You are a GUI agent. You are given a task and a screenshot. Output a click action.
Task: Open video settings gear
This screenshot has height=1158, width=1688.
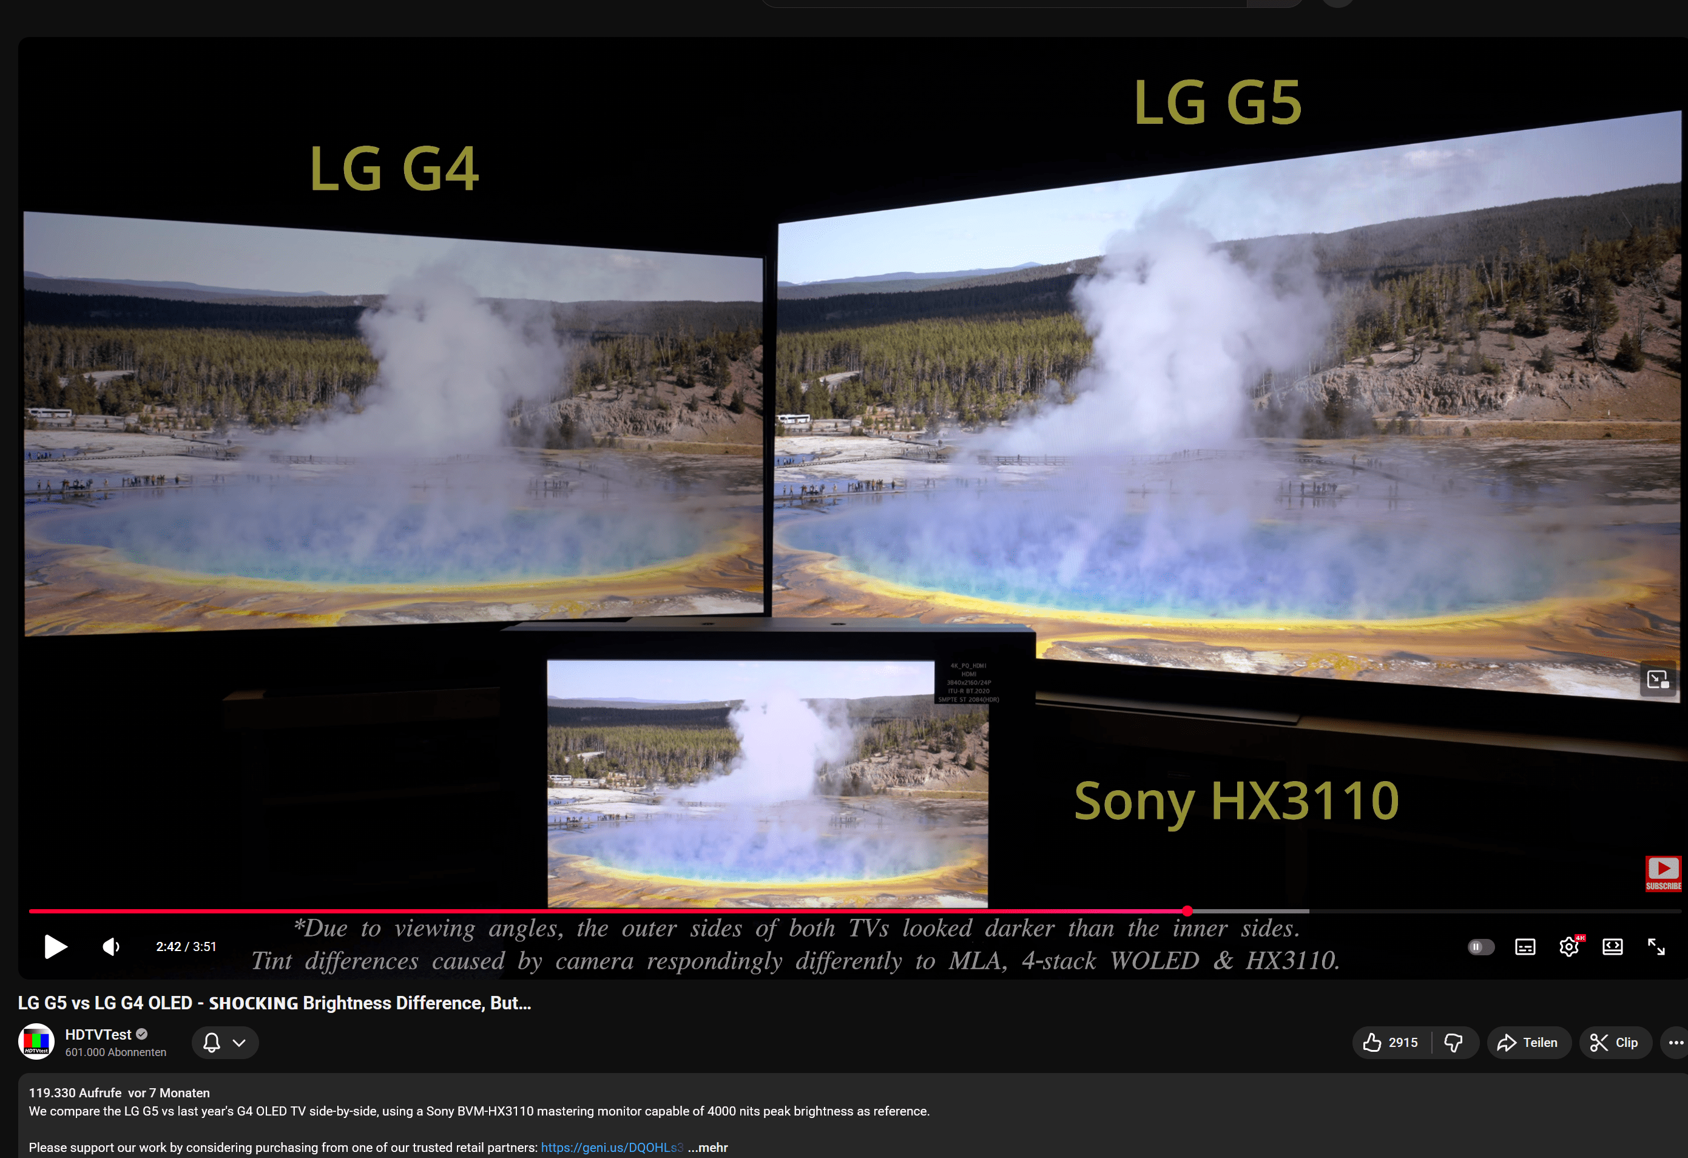(x=1568, y=947)
